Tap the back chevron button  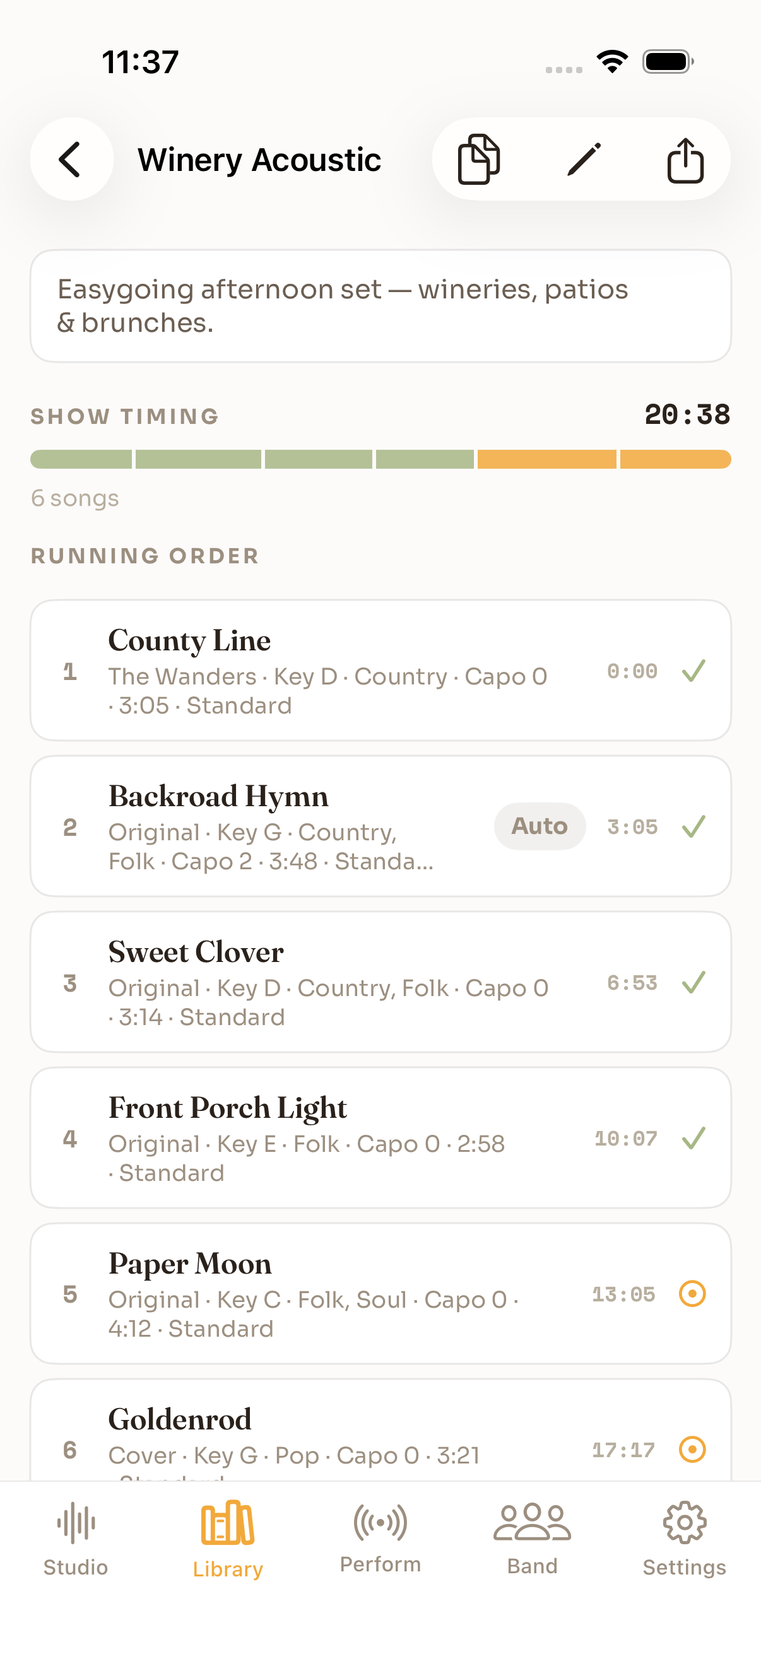[x=71, y=158]
